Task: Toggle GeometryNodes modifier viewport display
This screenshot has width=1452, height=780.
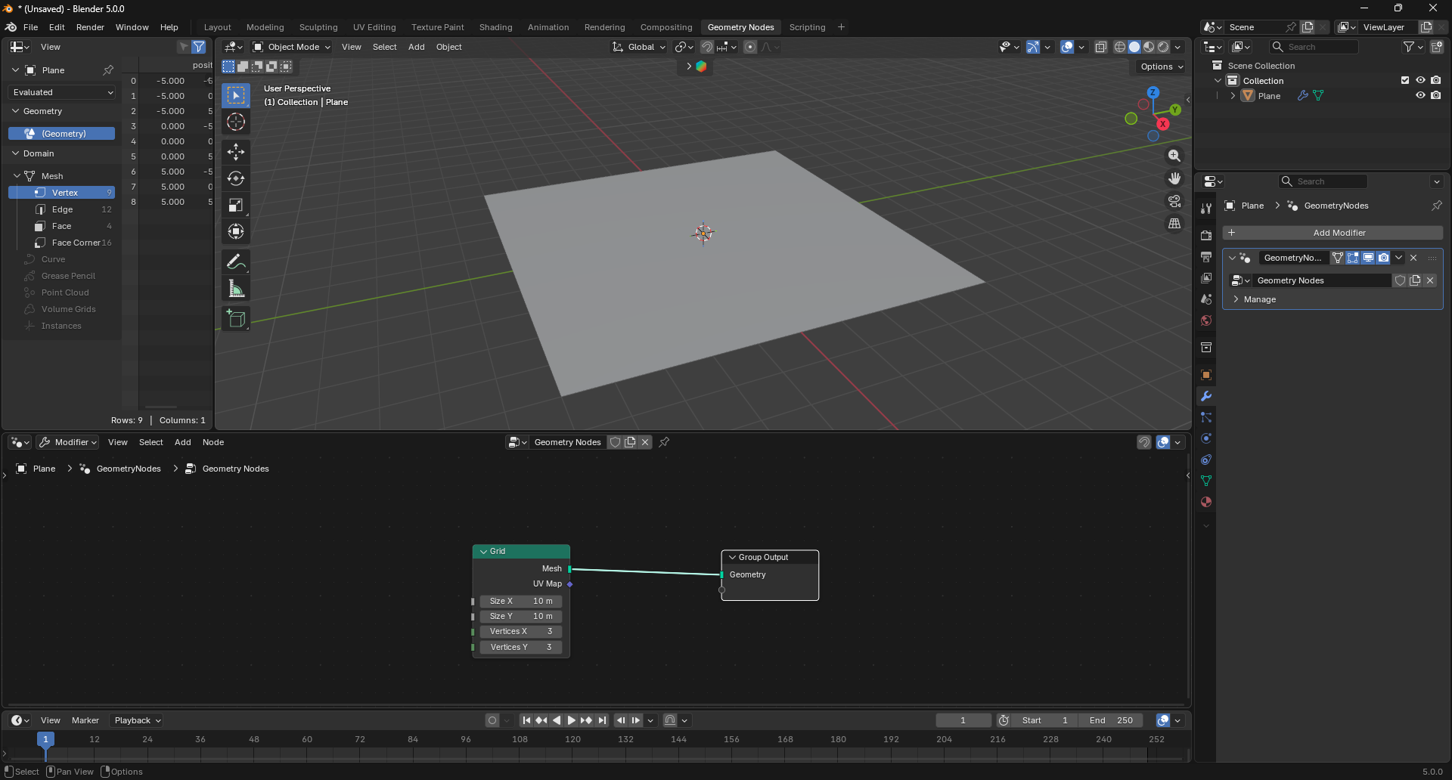Action: pos(1368,258)
